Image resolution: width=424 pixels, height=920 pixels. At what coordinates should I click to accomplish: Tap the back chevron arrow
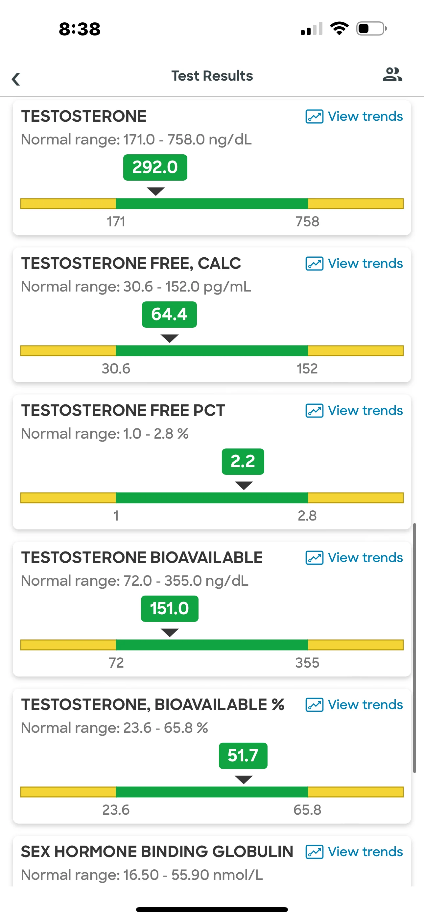16,79
